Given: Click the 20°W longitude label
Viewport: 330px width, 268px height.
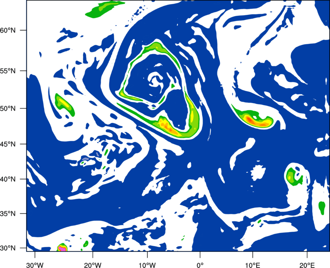Looking at the screenshot, I should click(x=92, y=265).
